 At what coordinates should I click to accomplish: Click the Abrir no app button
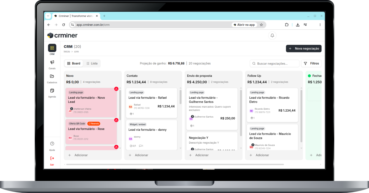pos(244,25)
